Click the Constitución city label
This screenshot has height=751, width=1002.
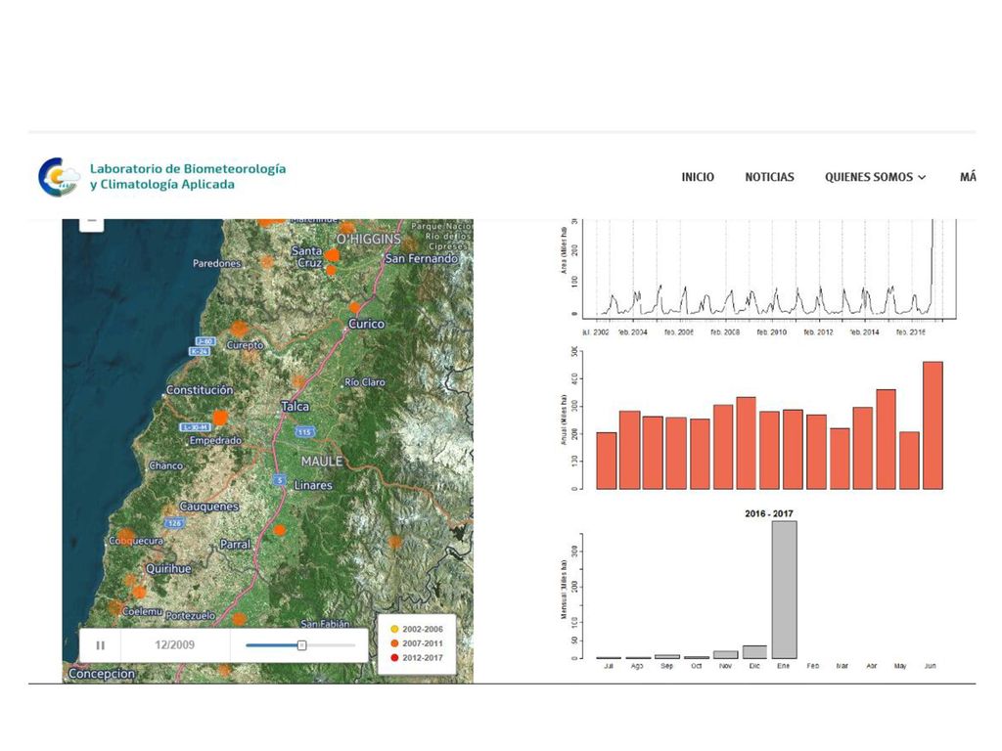[200, 389]
